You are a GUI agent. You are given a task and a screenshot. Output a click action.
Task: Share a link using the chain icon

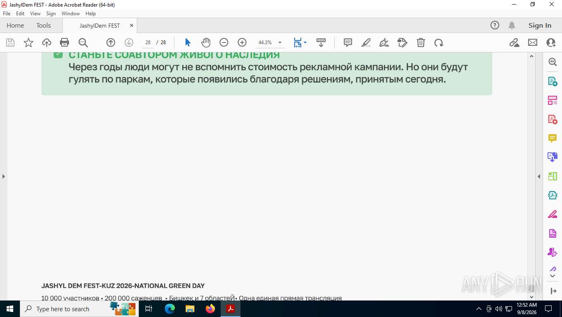tap(514, 43)
